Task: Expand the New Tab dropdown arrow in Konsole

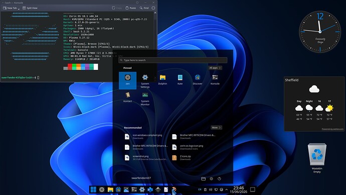Action: tap(19, 9)
